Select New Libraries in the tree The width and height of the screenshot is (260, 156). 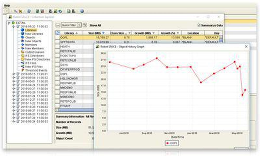(x=34, y=34)
